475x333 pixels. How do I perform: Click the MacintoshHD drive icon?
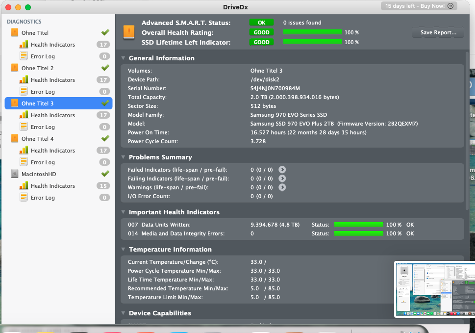[x=15, y=174]
